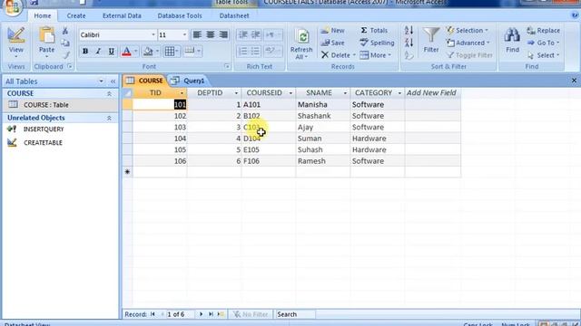Open the font color dropdown arrow
This screenshot has width=581, height=326.
tap(136, 52)
